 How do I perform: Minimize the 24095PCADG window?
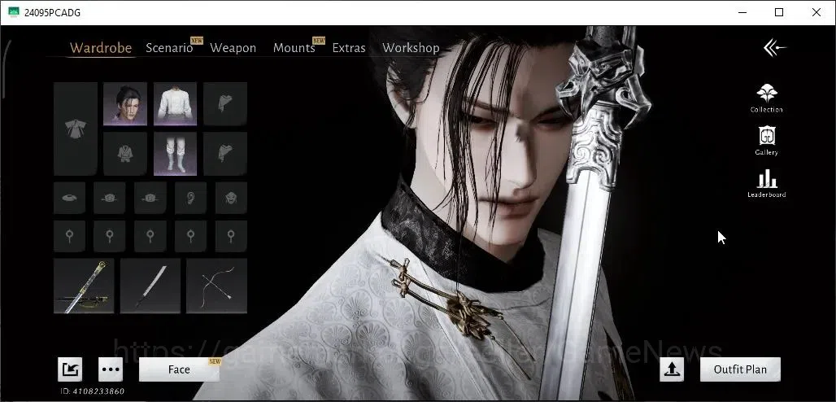[742, 12]
